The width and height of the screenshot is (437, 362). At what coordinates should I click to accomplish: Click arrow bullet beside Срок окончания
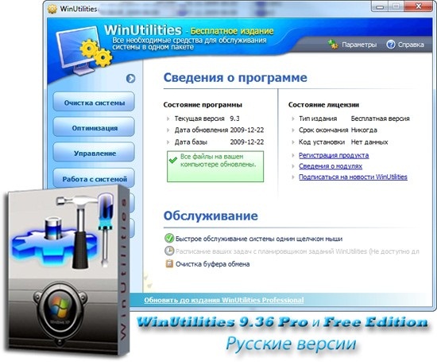pyautogui.click(x=293, y=130)
